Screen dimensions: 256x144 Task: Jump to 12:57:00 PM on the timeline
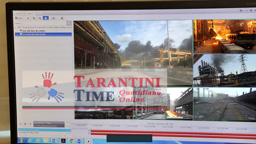[132, 126]
